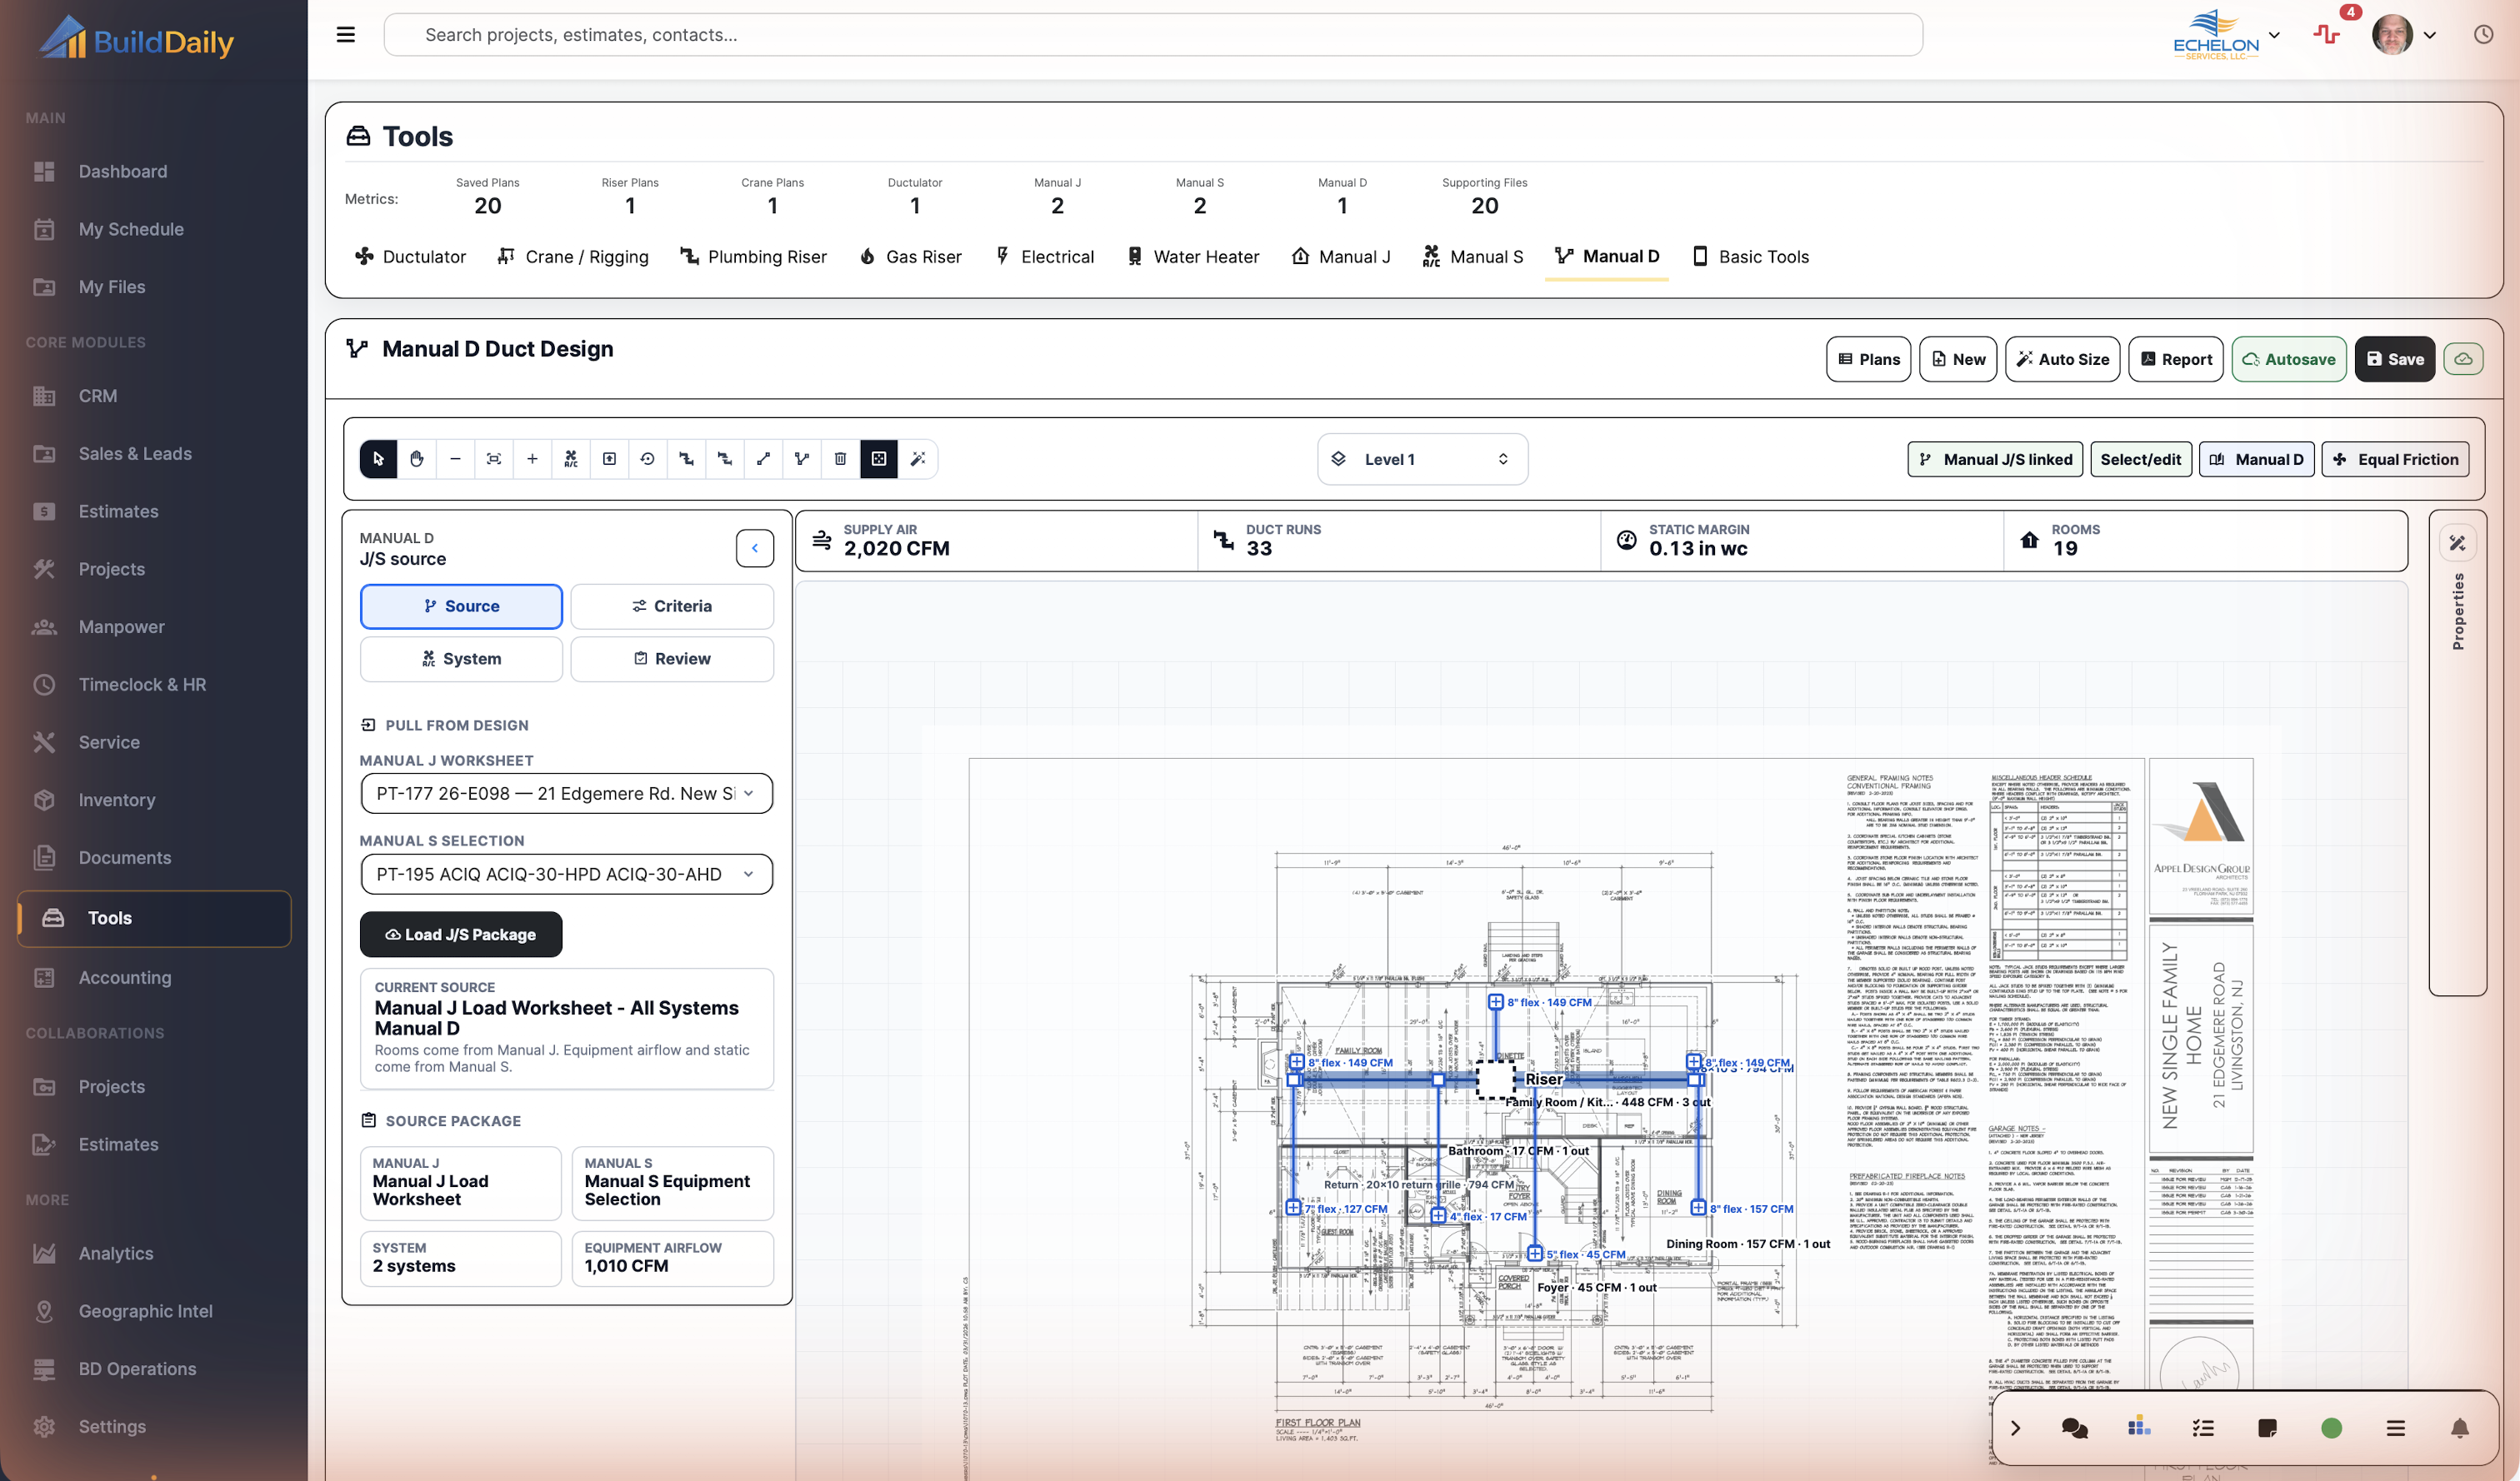Open the Manual J Worksheet dropdown

566,794
